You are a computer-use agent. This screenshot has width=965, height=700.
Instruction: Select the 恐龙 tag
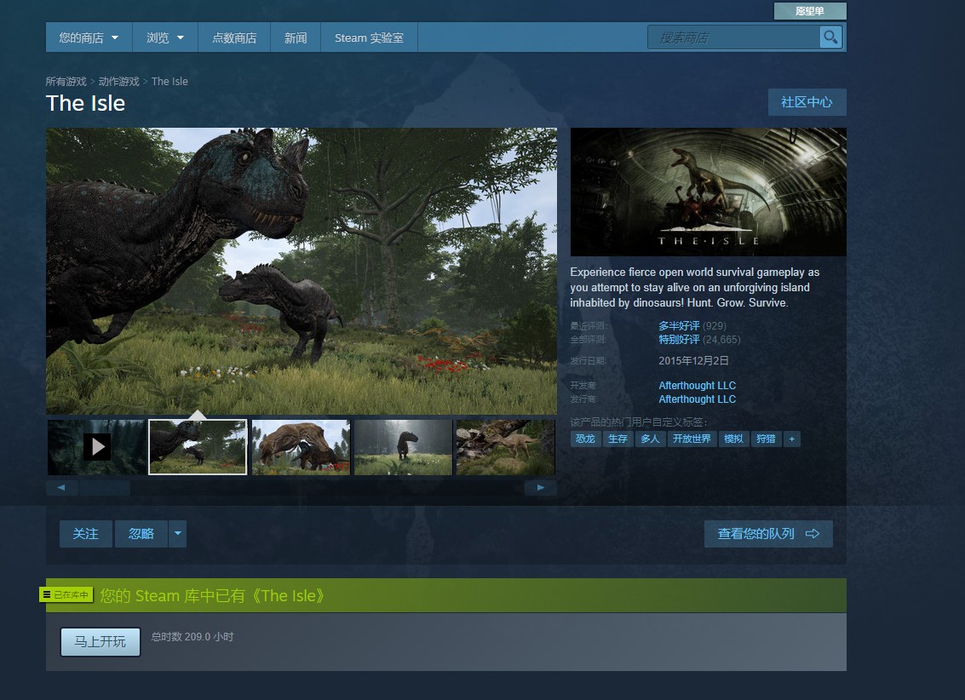coord(585,439)
